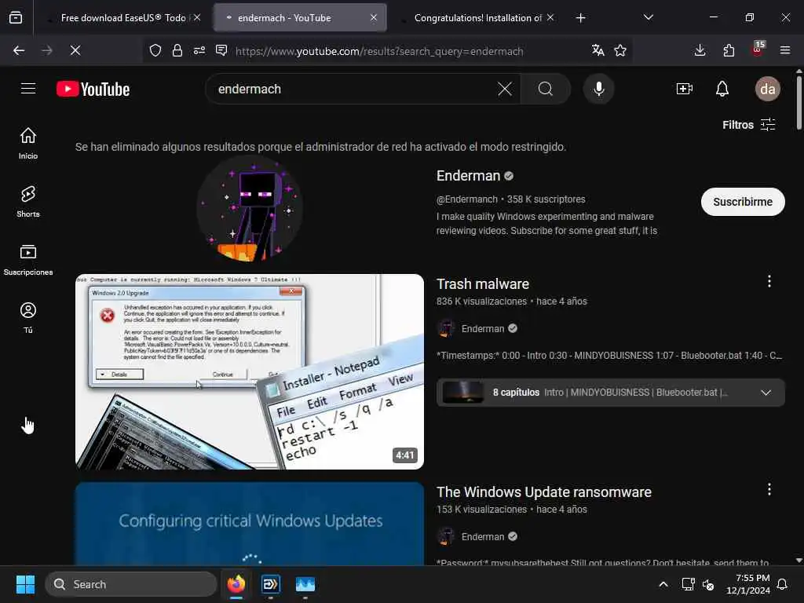This screenshot has width=804, height=603.
Task: Open Firefox View recent browsing icon
Action: point(16,18)
